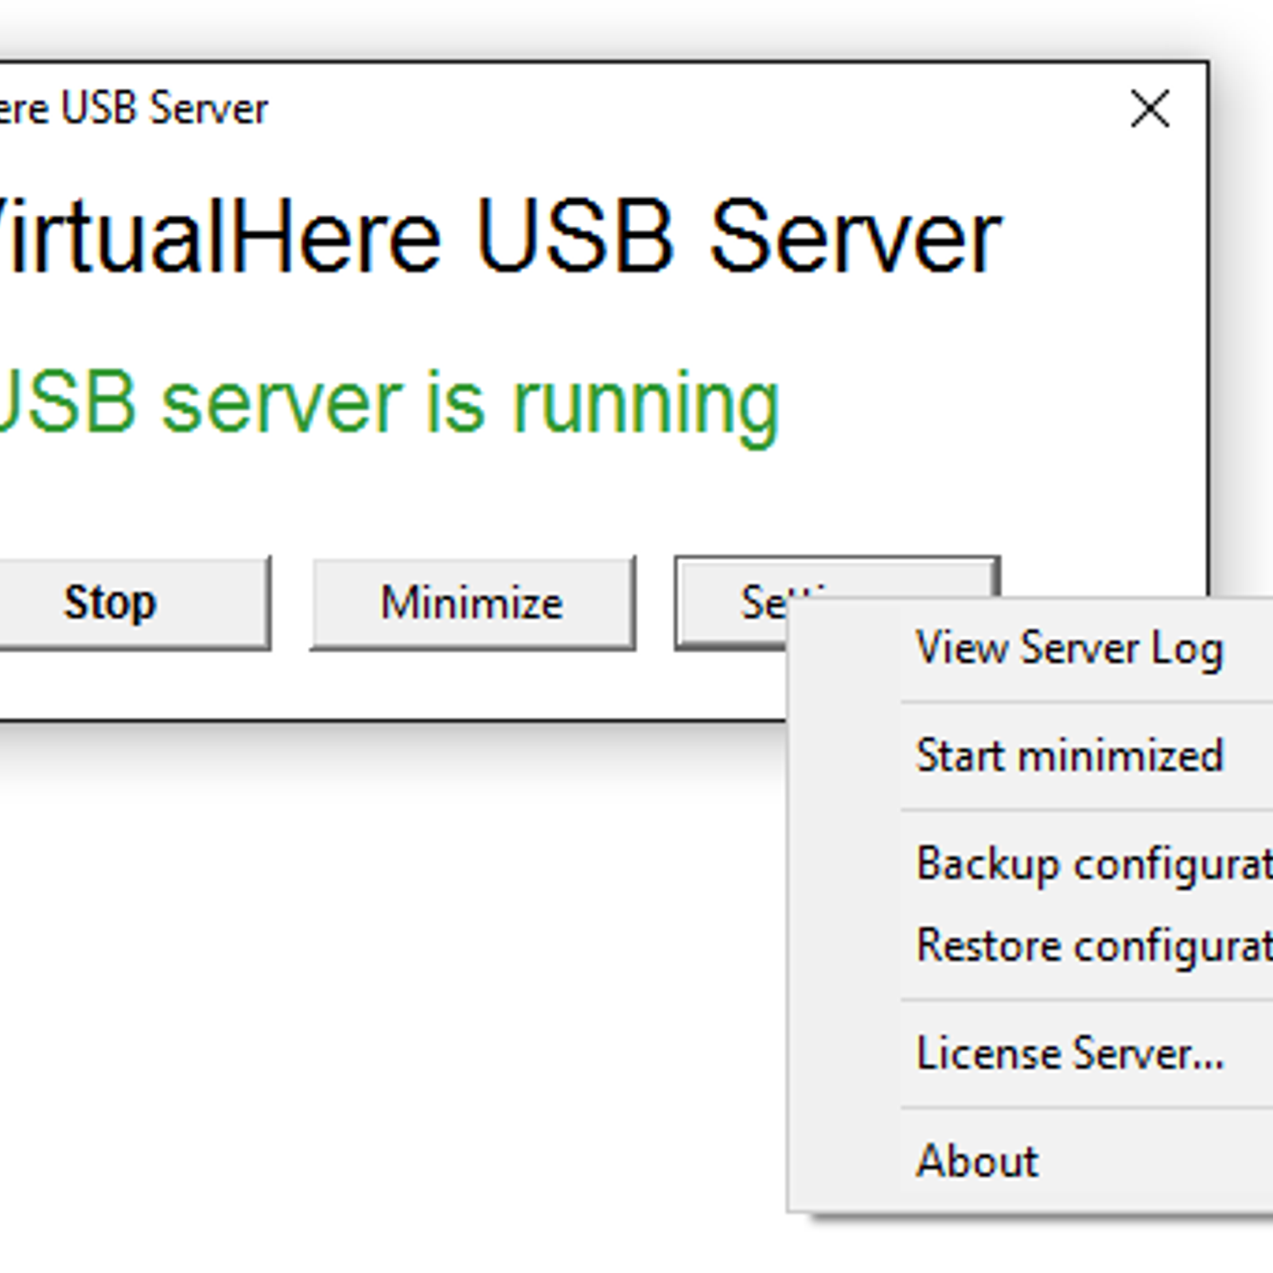Click the blank gutter left of About
Image resolution: width=1273 pixels, height=1273 pixels.
click(845, 1161)
